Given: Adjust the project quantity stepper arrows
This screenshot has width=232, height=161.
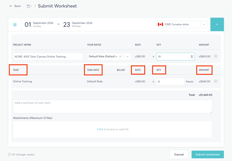Looking at the screenshot, I should pyautogui.click(x=192, y=56).
